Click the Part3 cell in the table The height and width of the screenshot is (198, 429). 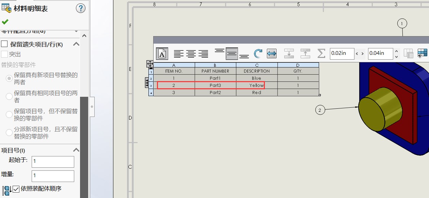pos(215,85)
